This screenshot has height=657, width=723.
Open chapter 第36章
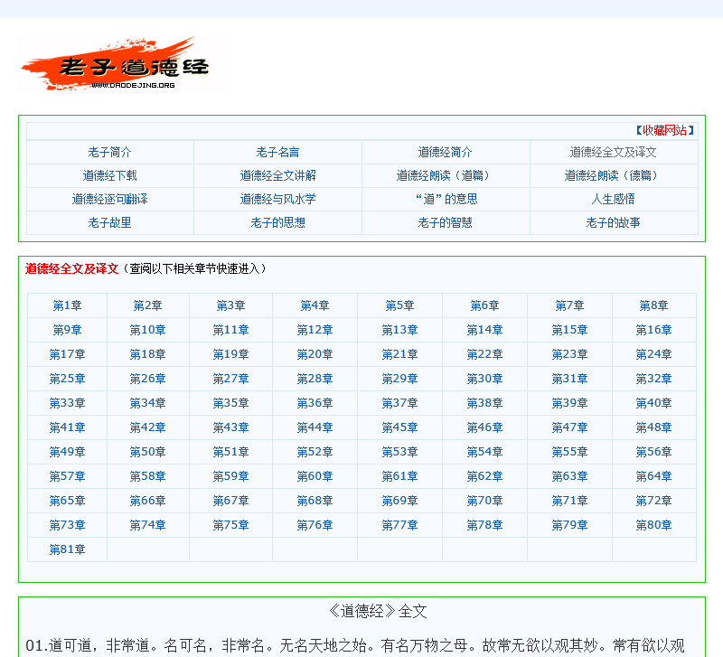pos(315,403)
